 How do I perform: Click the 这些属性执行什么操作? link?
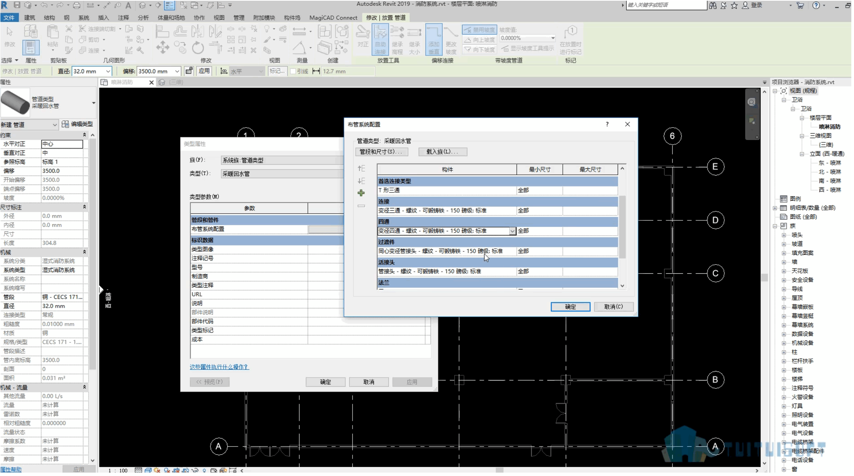coord(219,367)
